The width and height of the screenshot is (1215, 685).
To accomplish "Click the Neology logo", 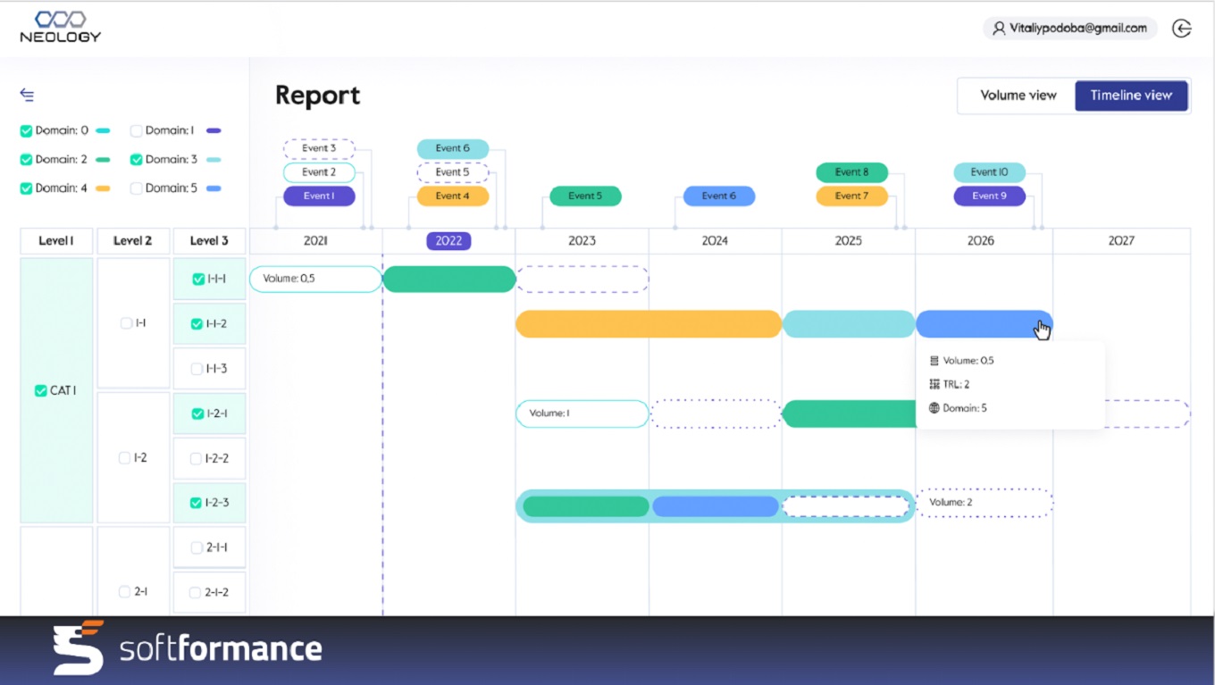I will (61, 27).
